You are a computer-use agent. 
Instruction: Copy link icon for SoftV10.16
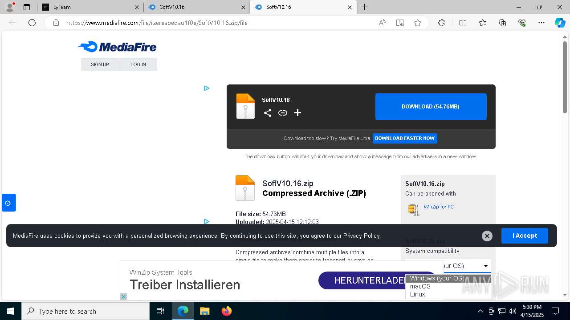[283, 113]
